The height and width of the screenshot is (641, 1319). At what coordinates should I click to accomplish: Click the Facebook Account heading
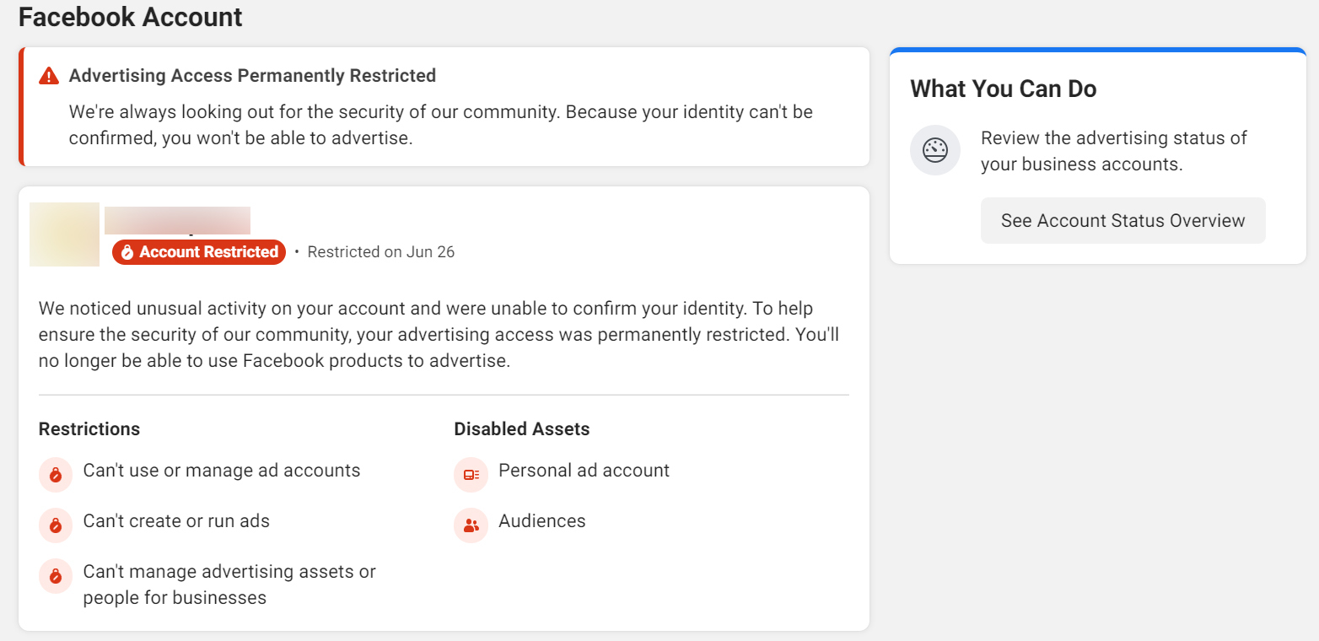[x=131, y=17]
